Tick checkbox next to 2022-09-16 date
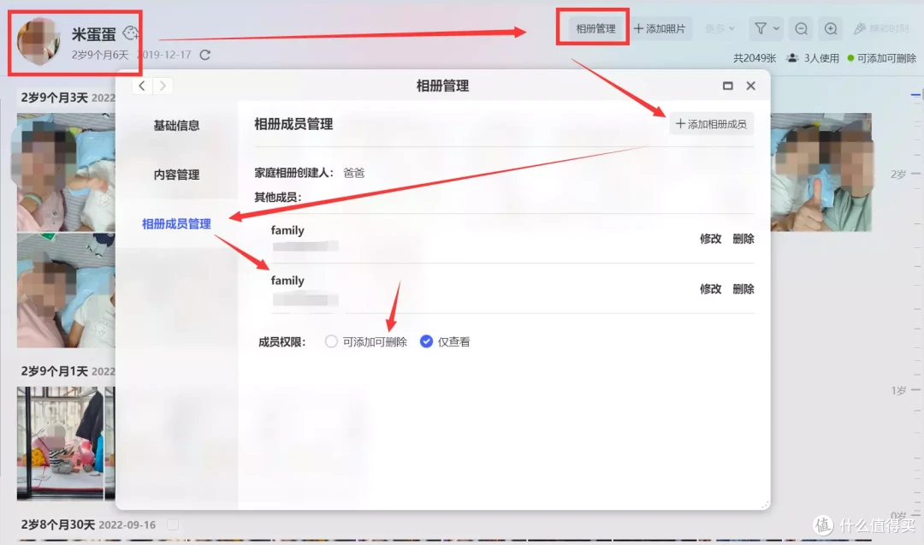924x545 pixels. coord(173,524)
